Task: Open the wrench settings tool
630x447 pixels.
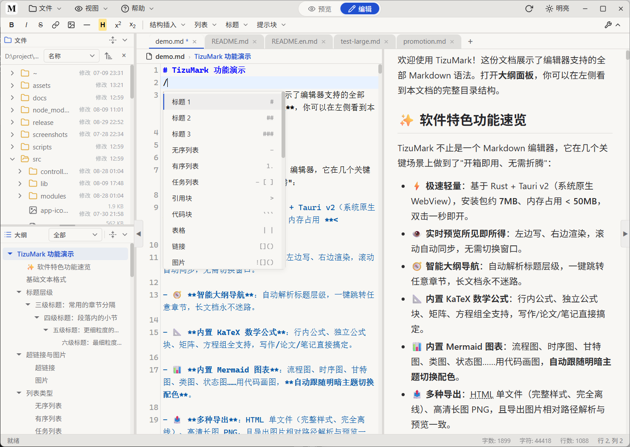Action: 608,25
